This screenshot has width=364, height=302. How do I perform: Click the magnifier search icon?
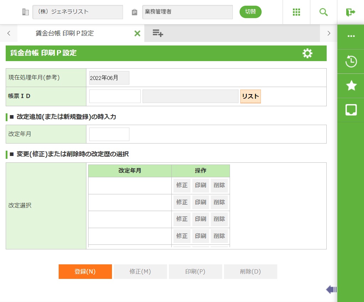click(323, 12)
